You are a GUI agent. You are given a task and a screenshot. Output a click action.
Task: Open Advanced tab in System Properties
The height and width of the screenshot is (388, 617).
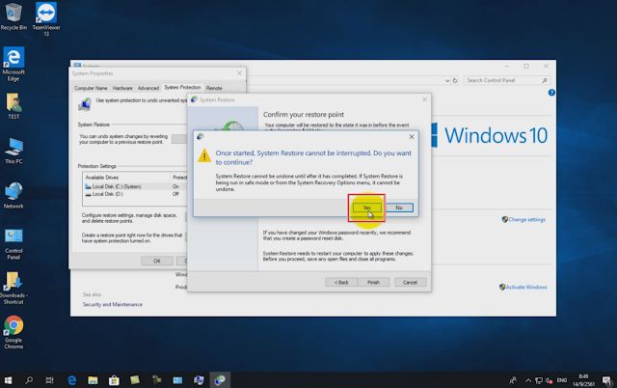click(x=148, y=88)
